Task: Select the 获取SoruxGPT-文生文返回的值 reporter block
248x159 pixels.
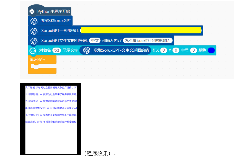Action: [115, 50]
